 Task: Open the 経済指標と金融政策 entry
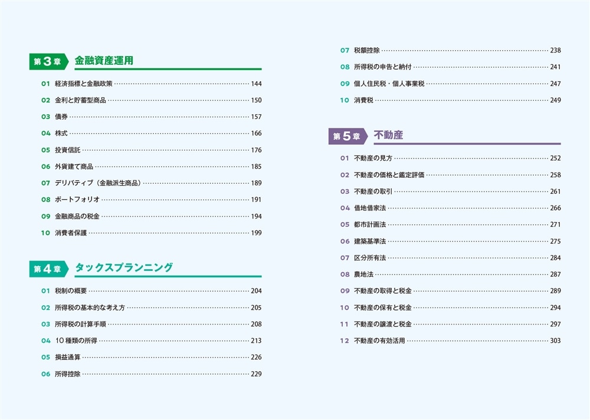pos(83,84)
